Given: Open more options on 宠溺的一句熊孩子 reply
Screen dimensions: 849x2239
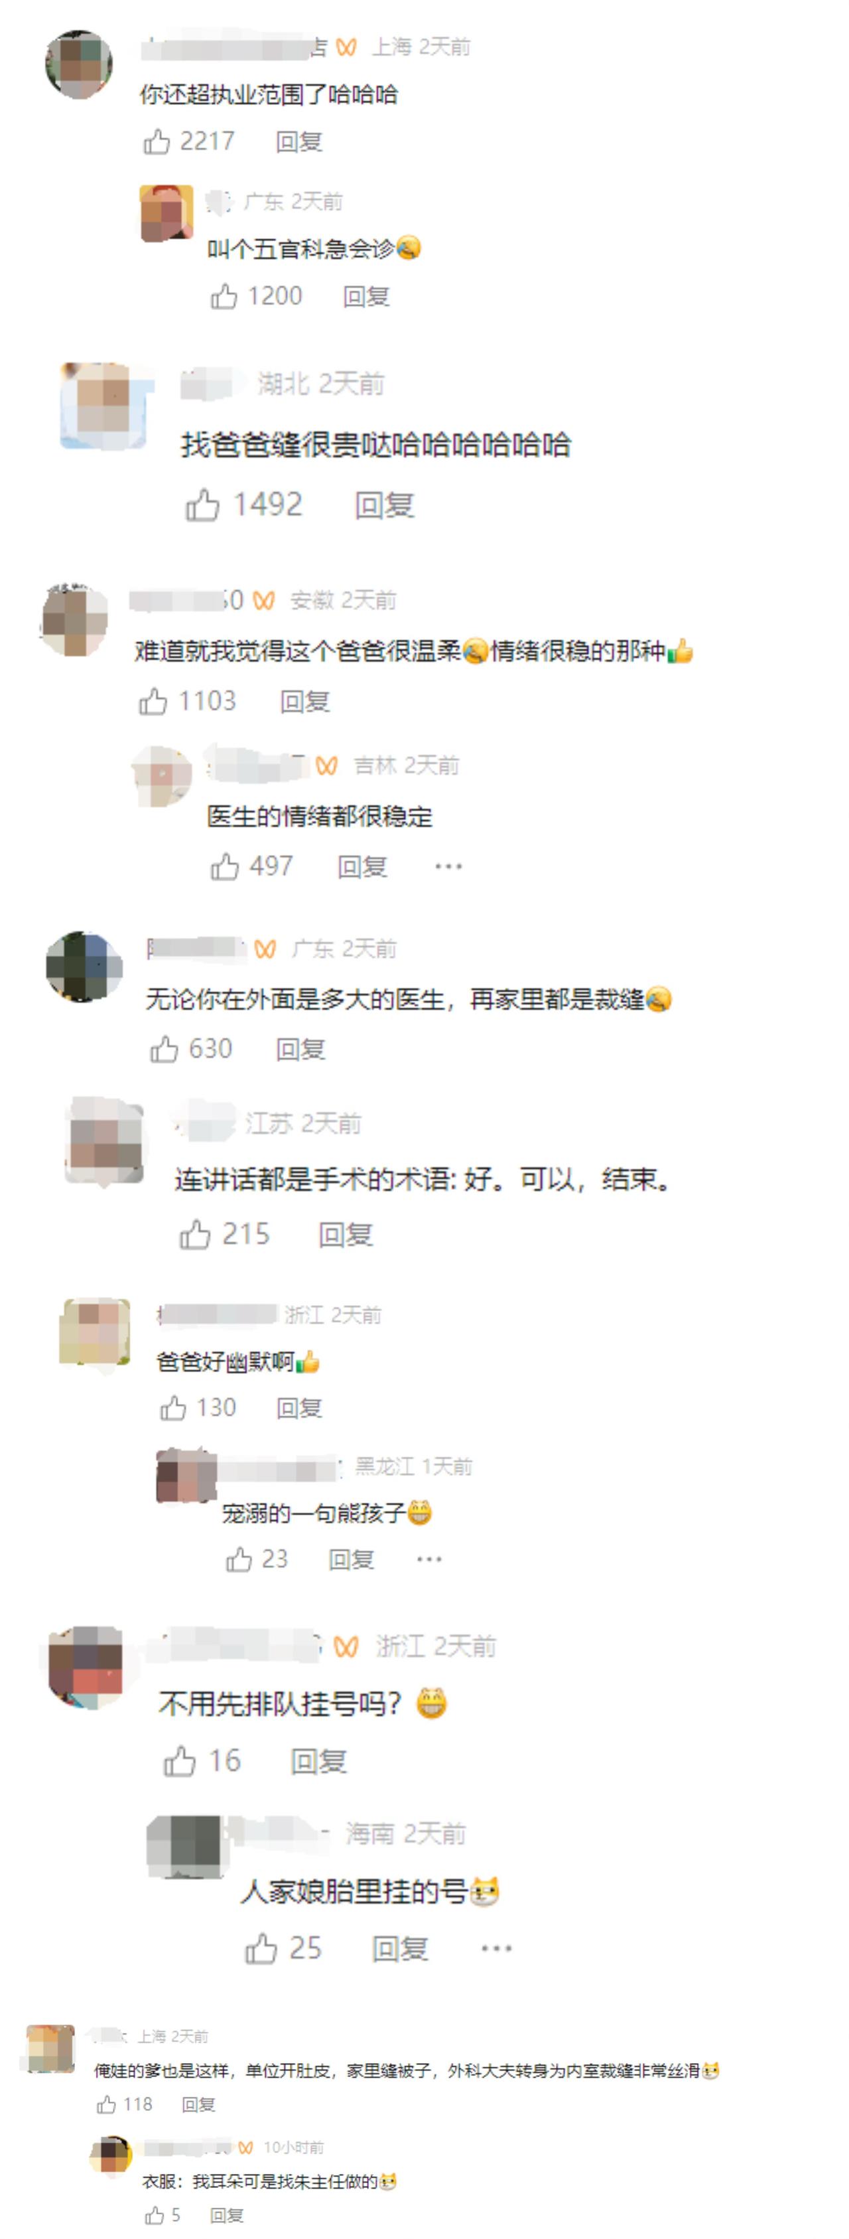Looking at the screenshot, I should pyautogui.click(x=430, y=1559).
